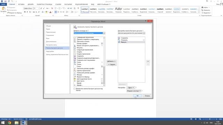Click the sort icon in Paragraph group
Screen dimensions: 223x125
75,8
